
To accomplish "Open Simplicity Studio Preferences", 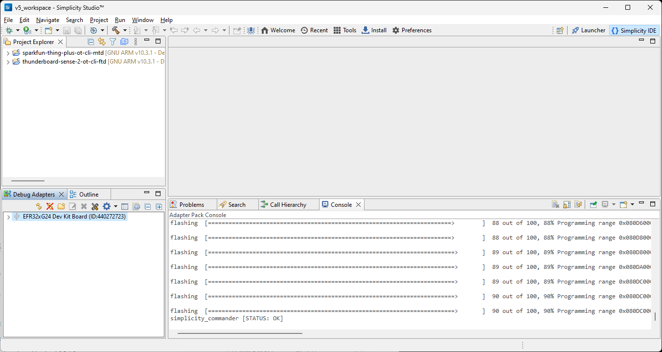I will pos(411,30).
